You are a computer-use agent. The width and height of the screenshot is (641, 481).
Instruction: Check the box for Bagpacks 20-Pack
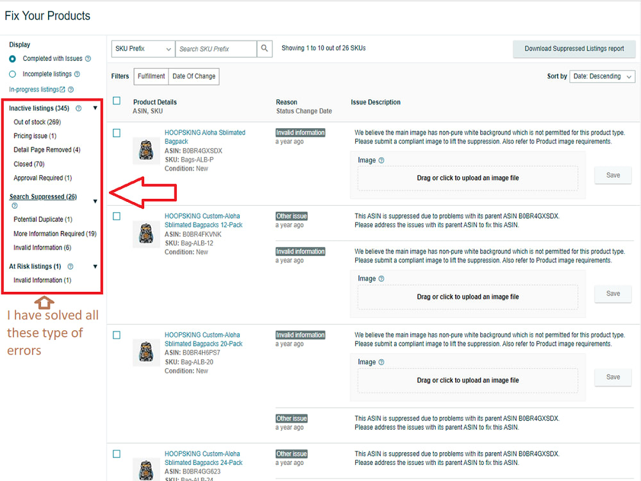tap(117, 335)
